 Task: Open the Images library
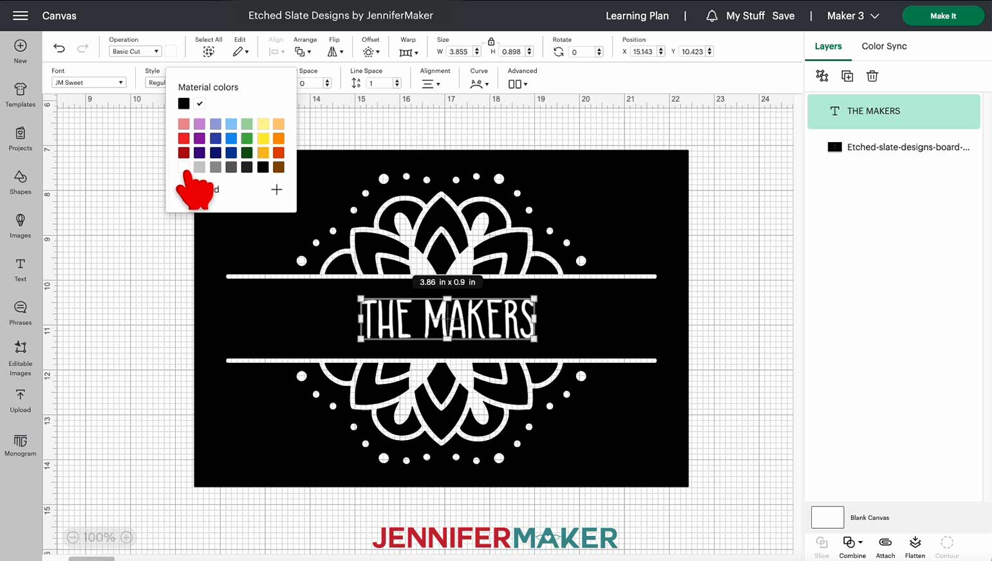[x=20, y=226]
